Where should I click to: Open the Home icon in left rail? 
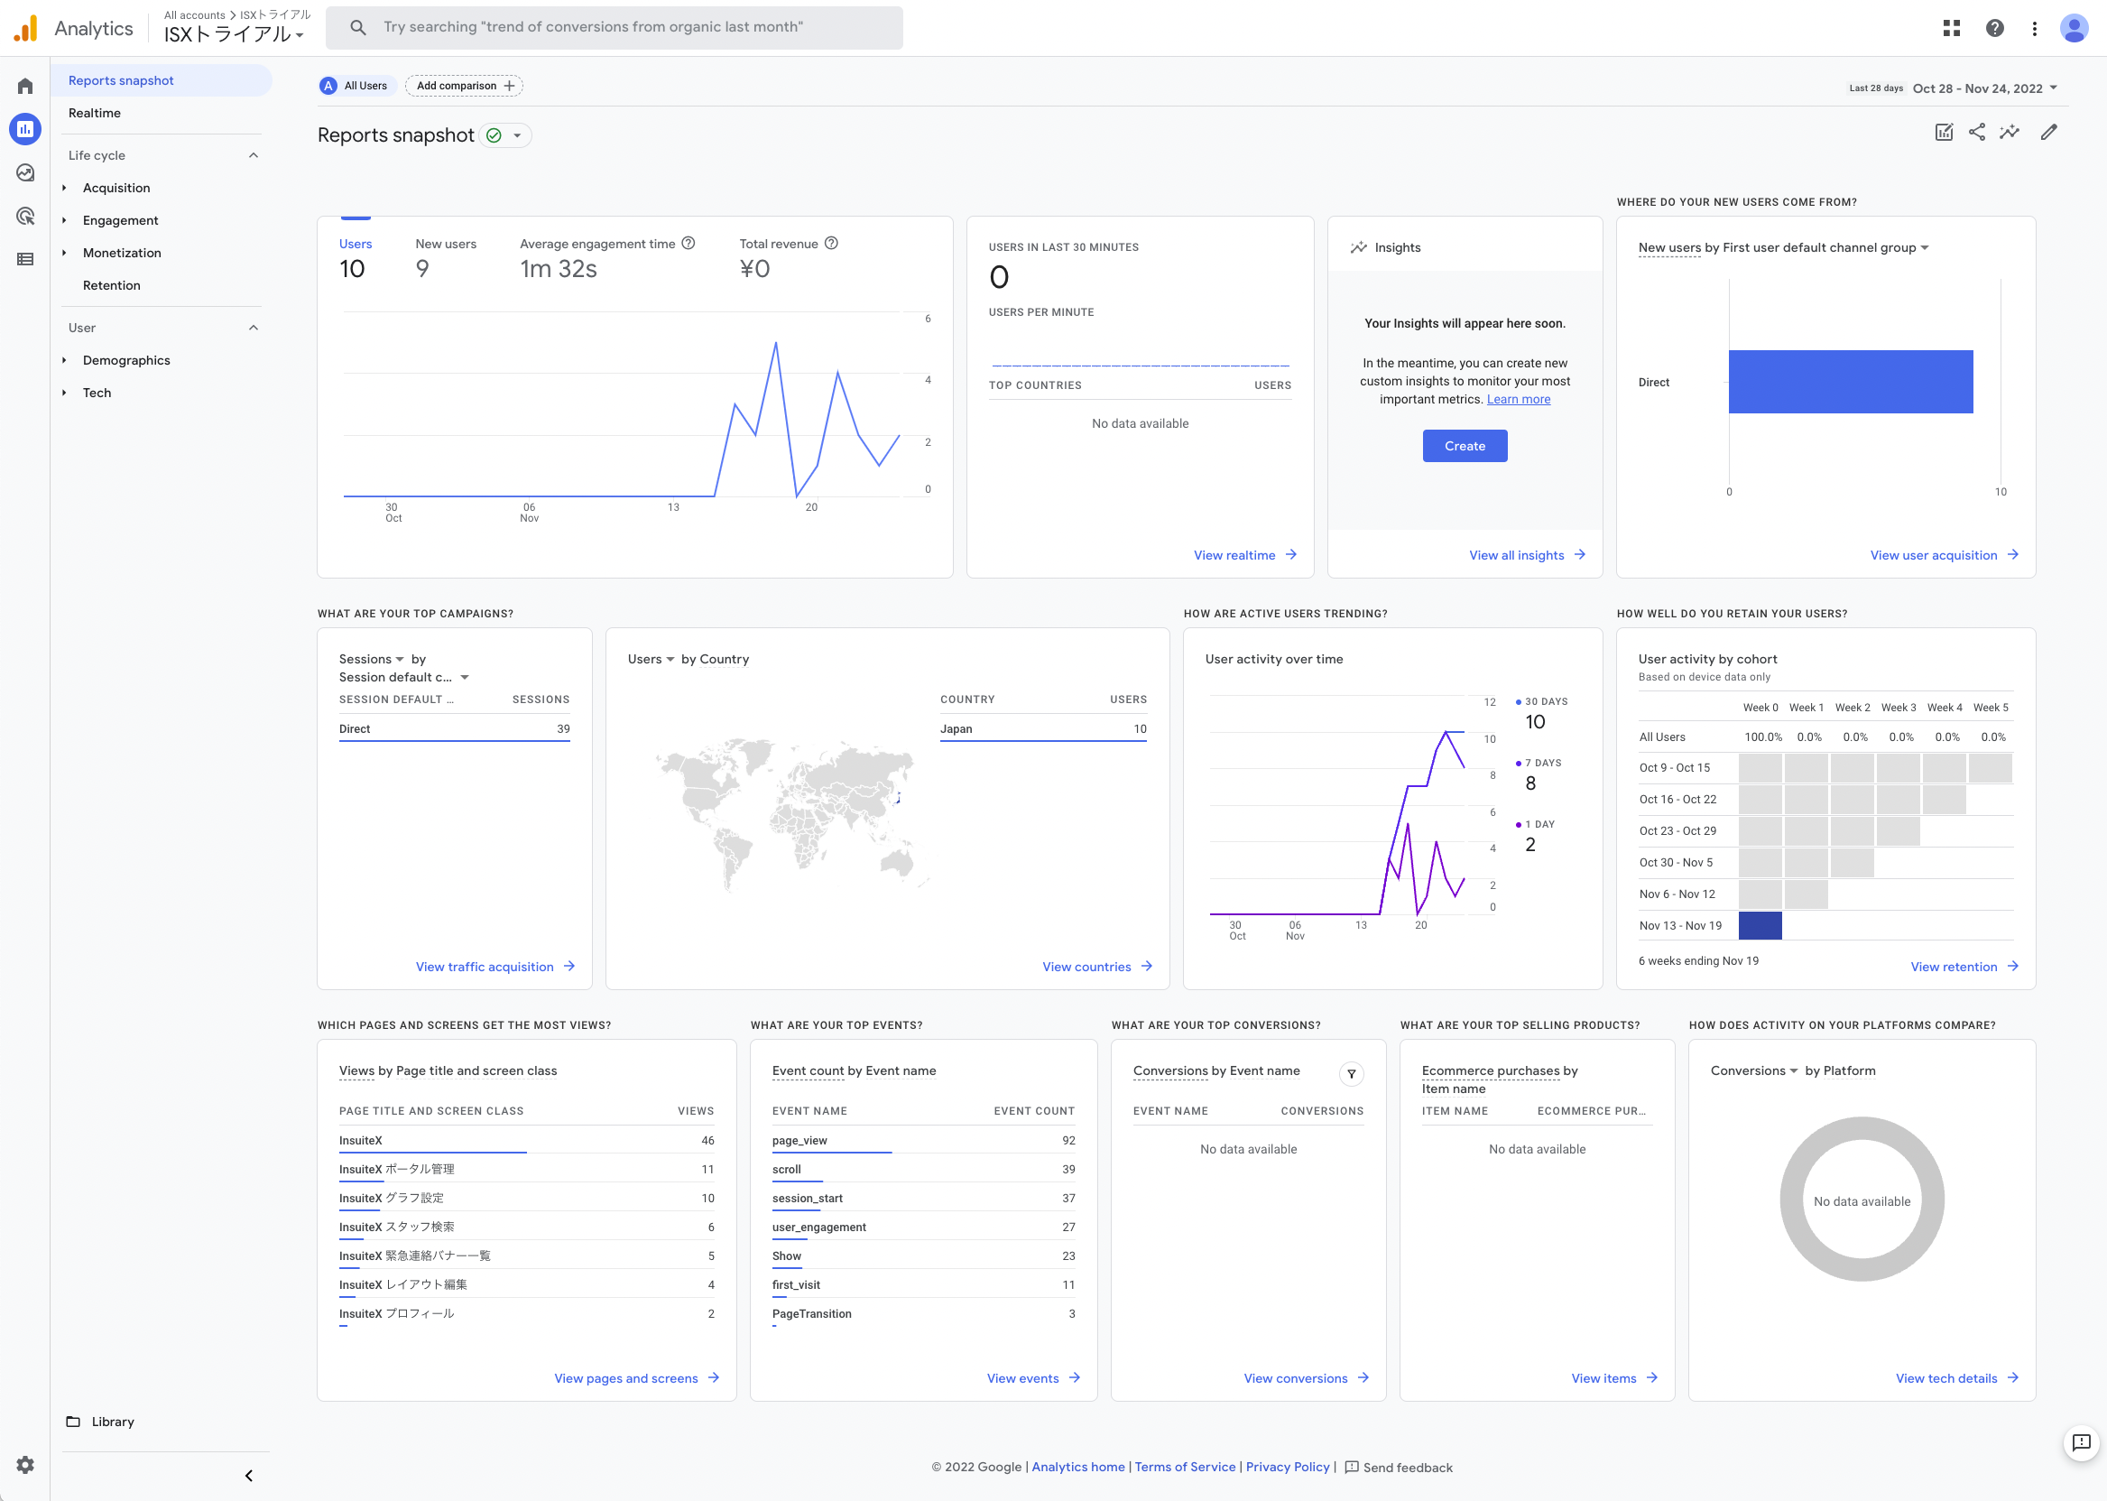pyautogui.click(x=25, y=86)
